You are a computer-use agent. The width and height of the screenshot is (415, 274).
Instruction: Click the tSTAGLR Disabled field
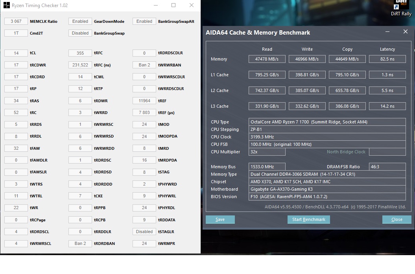click(144, 232)
